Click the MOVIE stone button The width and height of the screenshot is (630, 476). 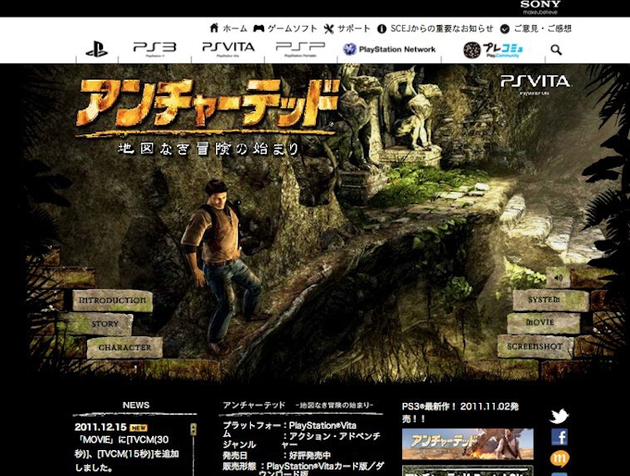tap(541, 323)
